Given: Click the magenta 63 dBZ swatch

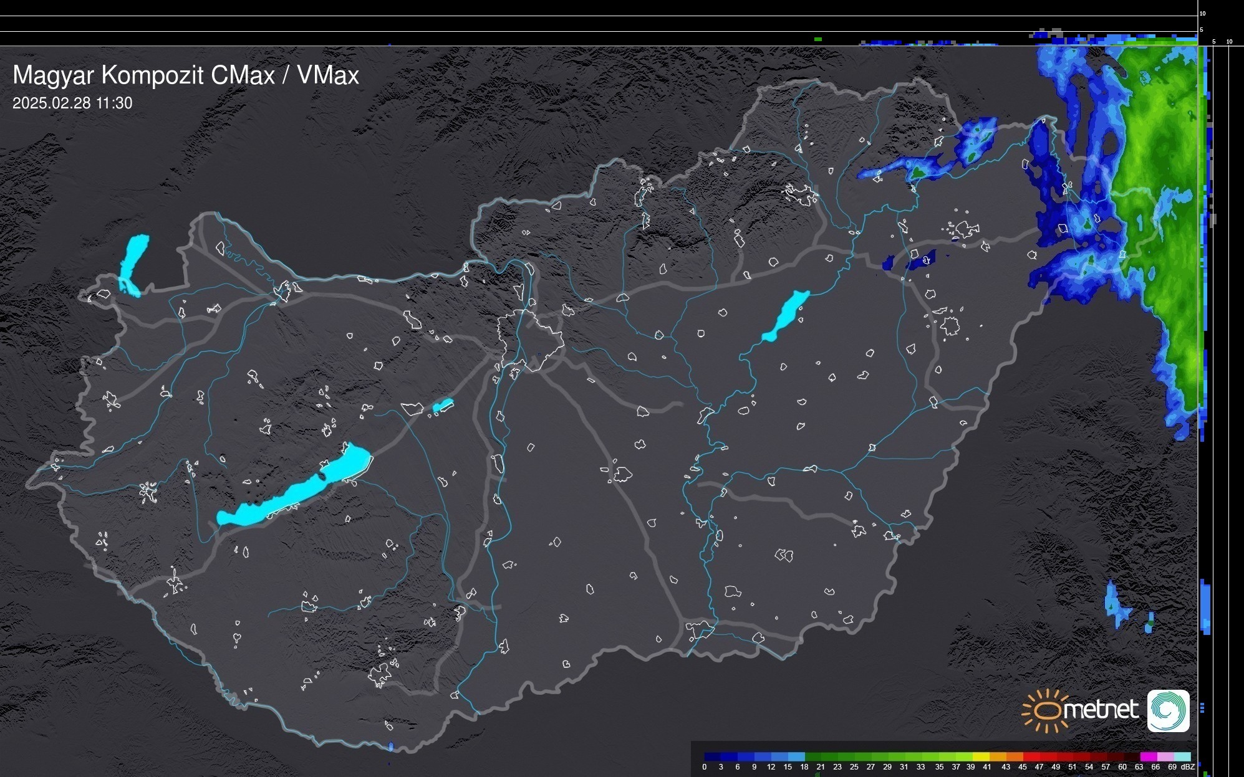Looking at the screenshot, I should (1147, 757).
